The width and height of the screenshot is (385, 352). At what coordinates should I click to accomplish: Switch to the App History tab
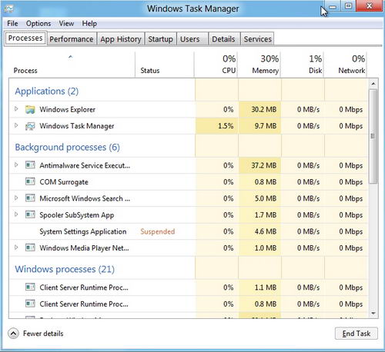[x=121, y=39]
